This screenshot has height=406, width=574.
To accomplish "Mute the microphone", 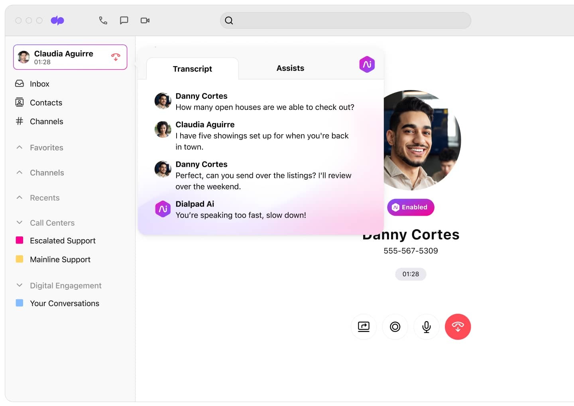I will coord(426,327).
